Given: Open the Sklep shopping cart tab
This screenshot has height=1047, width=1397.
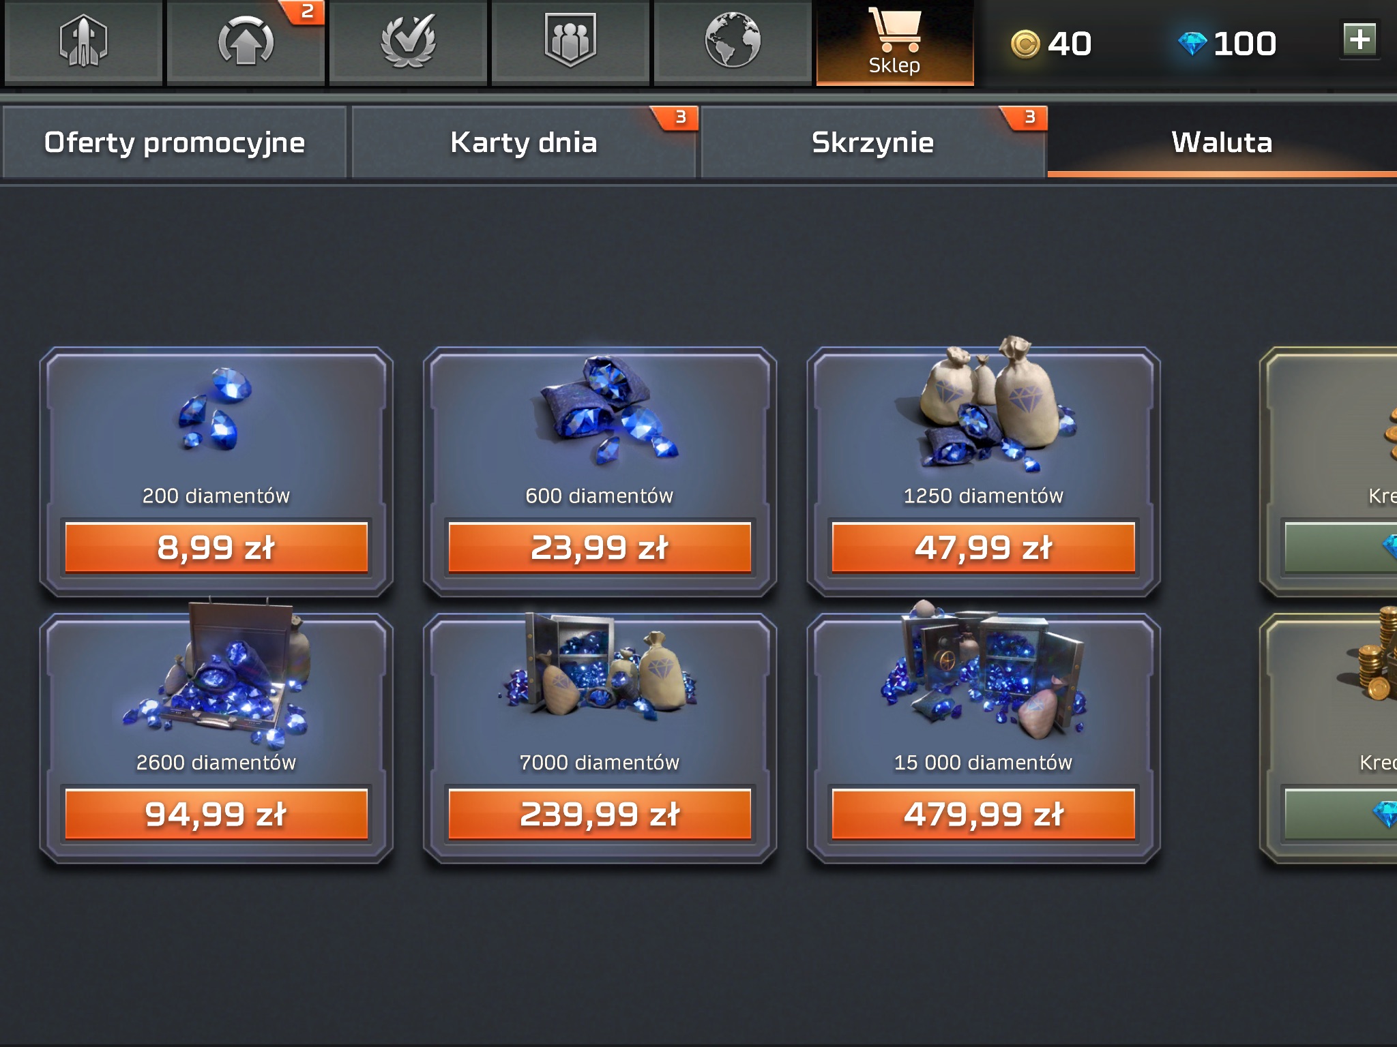Looking at the screenshot, I should pyautogui.click(x=895, y=42).
